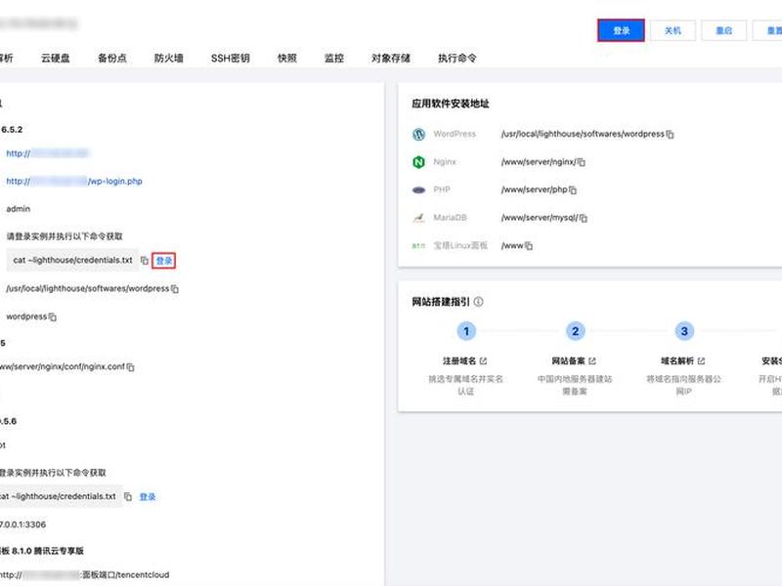
Task: Open the blurred http:// site home link
Action: (x=47, y=153)
